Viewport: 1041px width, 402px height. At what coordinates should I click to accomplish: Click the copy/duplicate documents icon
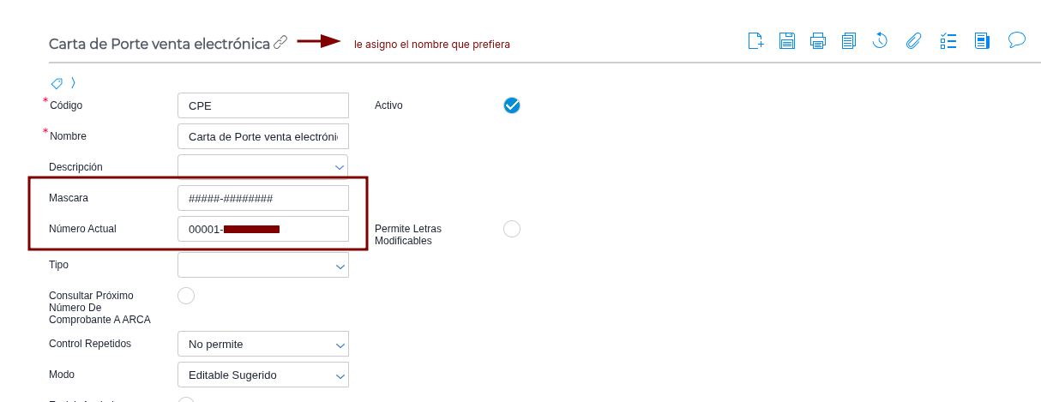point(849,40)
